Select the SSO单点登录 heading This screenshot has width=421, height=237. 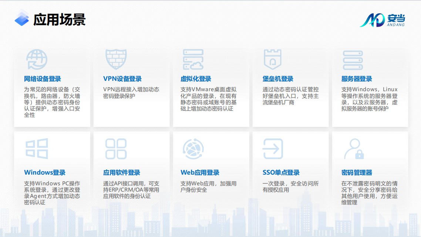tap(281, 172)
